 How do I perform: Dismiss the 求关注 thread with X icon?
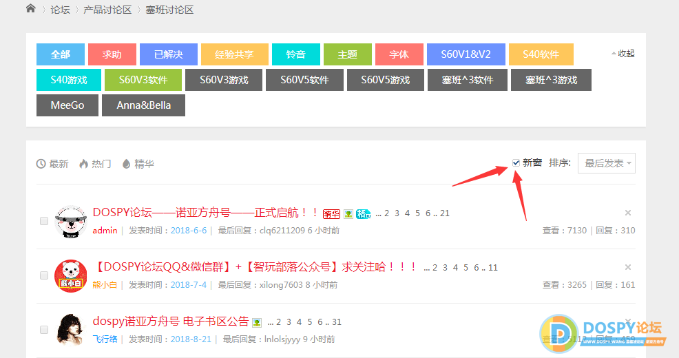pyautogui.click(x=627, y=267)
